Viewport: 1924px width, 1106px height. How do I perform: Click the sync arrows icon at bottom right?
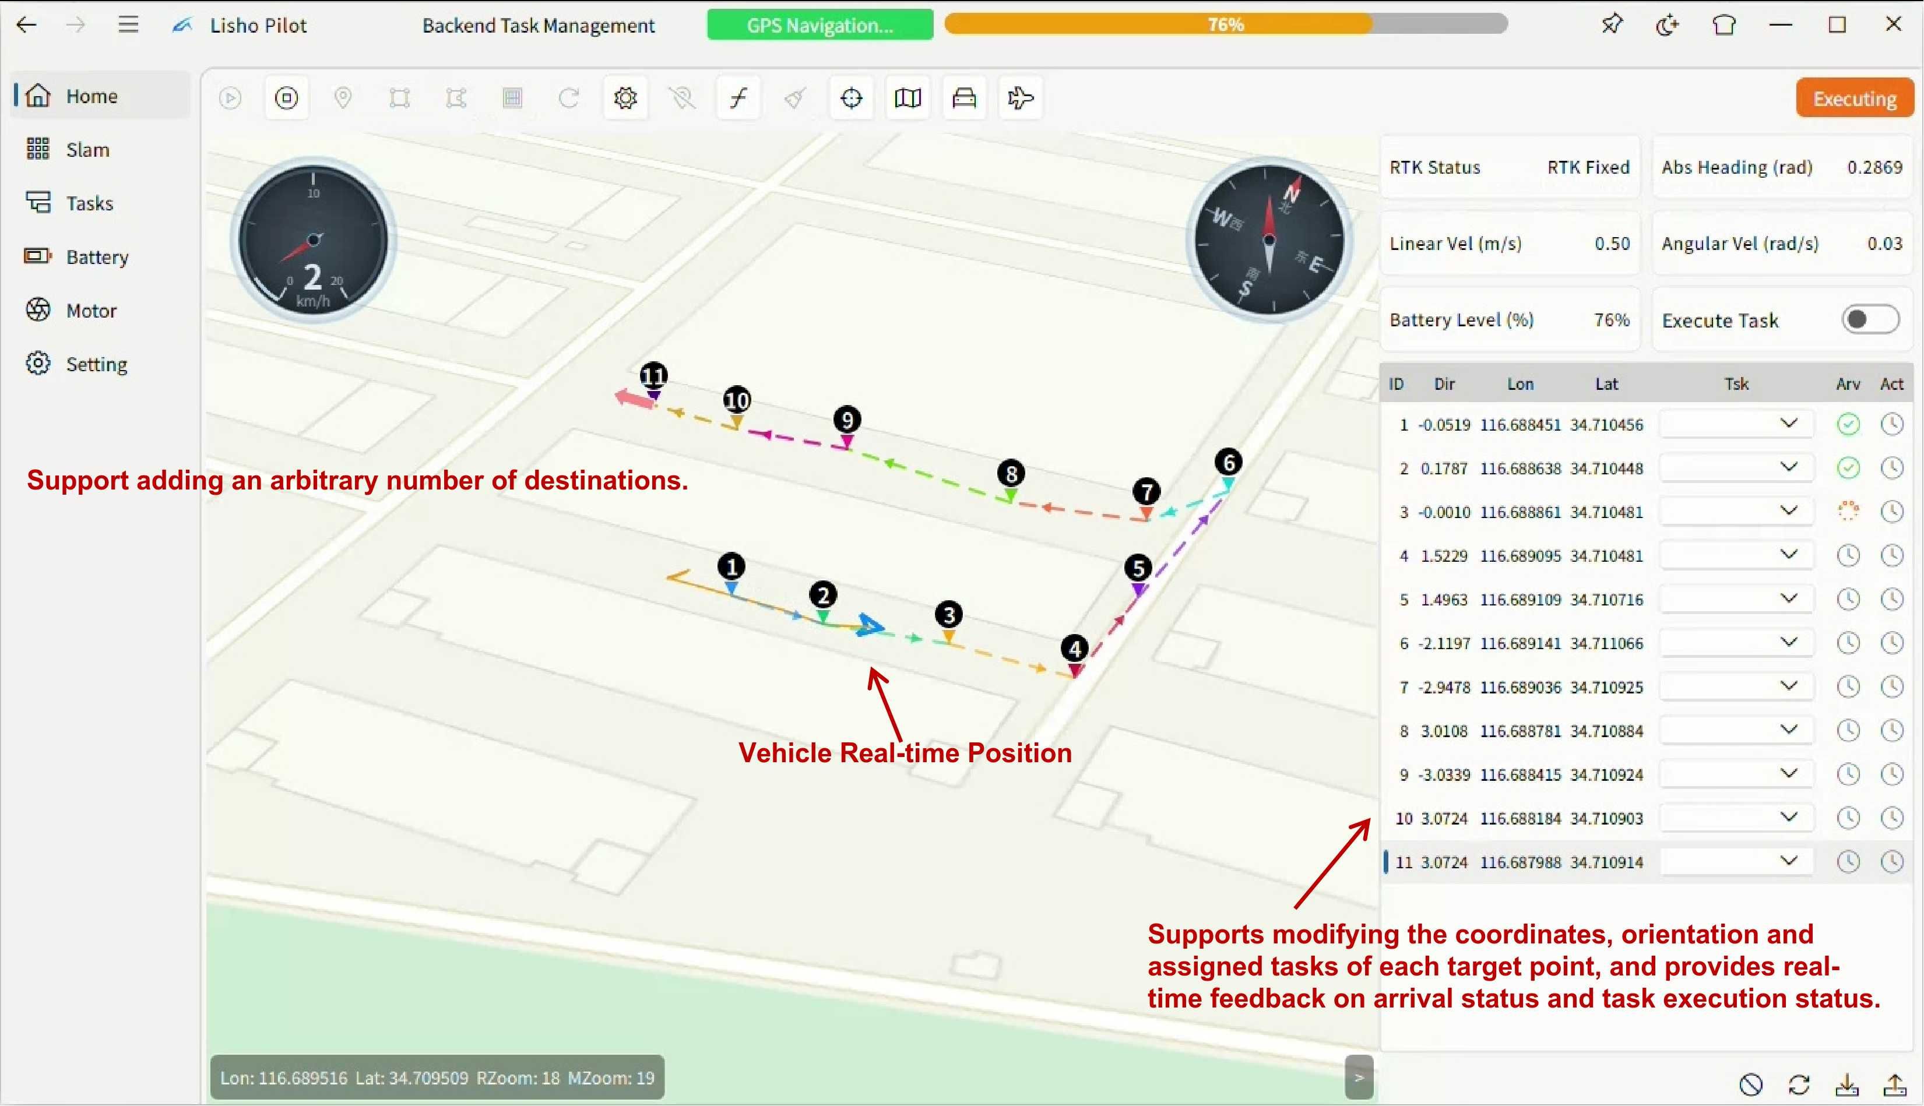pyautogui.click(x=1799, y=1085)
